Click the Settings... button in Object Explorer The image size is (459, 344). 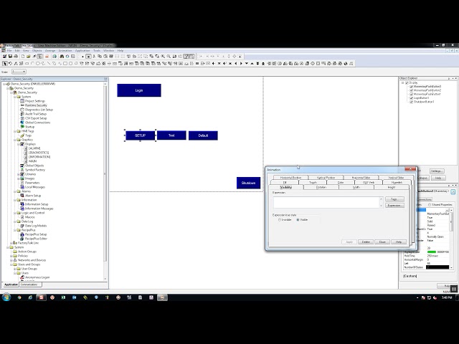(x=437, y=171)
